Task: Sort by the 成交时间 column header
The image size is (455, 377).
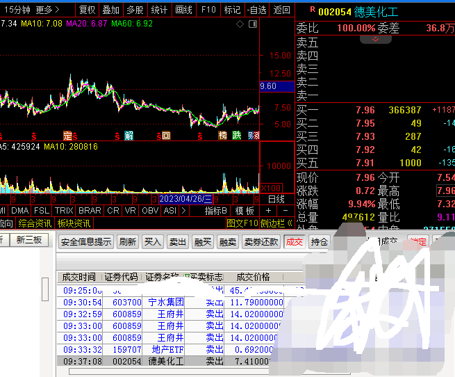Action: (x=79, y=277)
